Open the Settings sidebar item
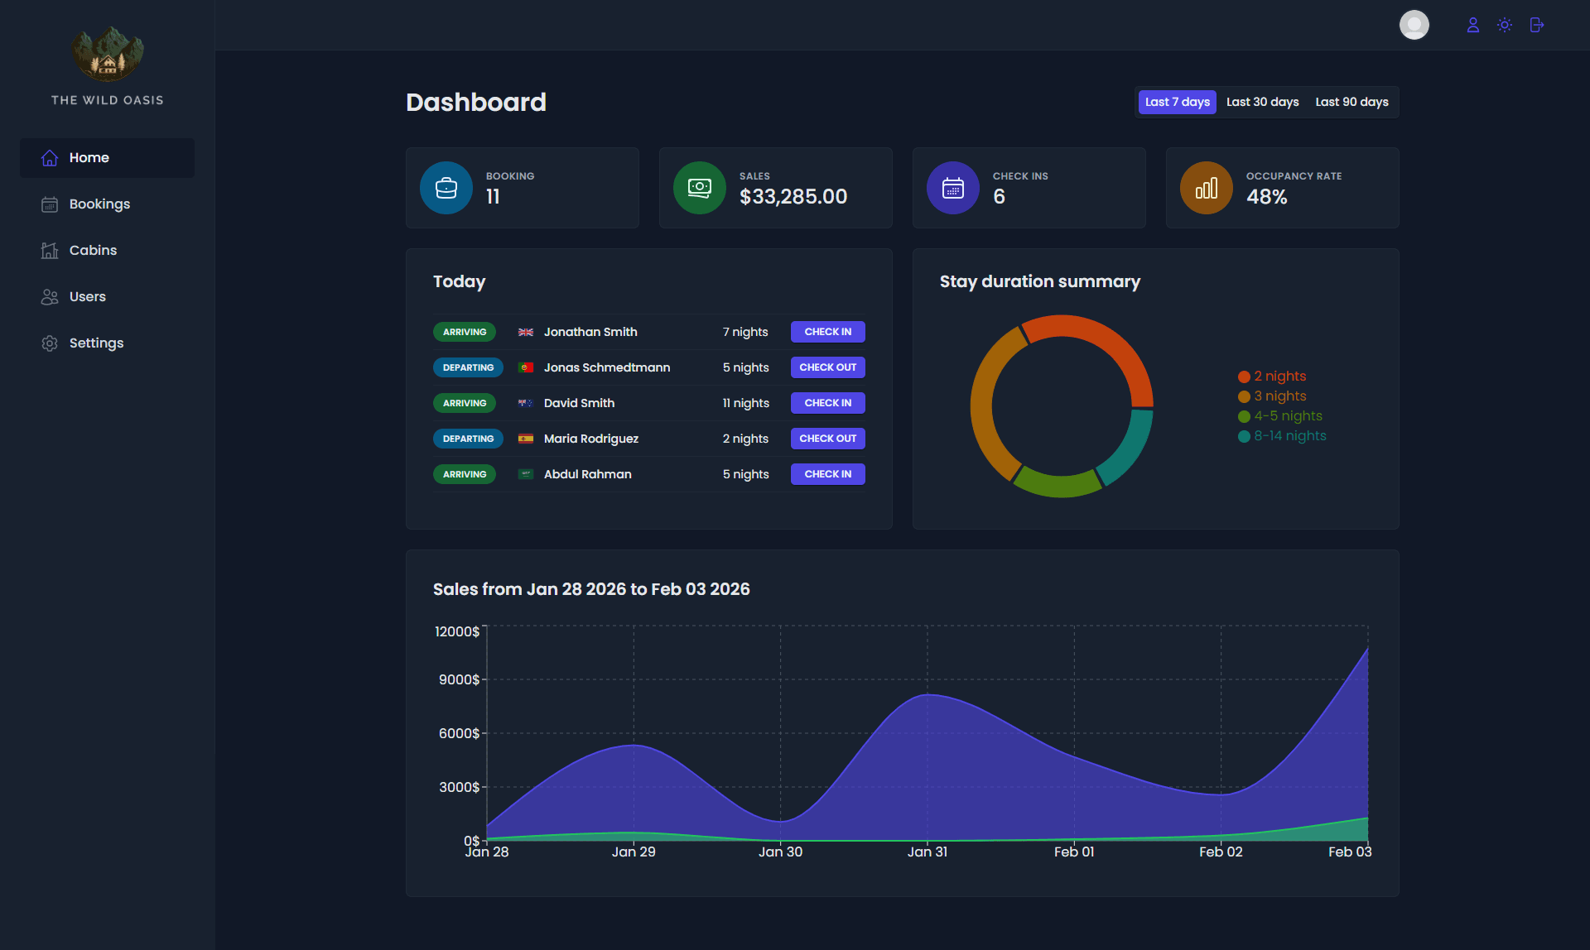This screenshot has height=950, width=1590. pyautogui.click(x=96, y=343)
